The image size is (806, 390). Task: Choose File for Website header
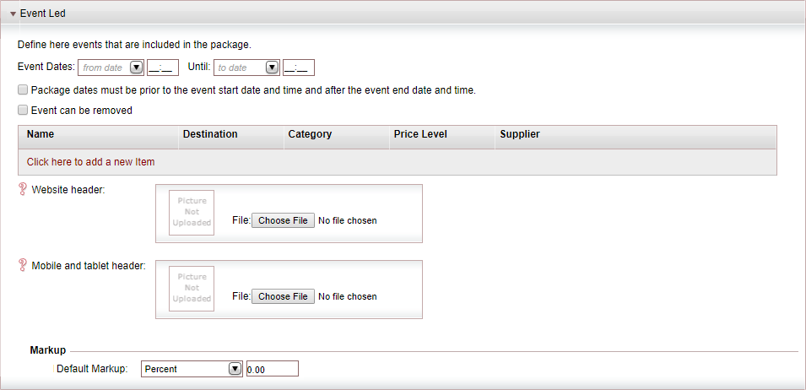pyautogui.click(x=283, y=220)
